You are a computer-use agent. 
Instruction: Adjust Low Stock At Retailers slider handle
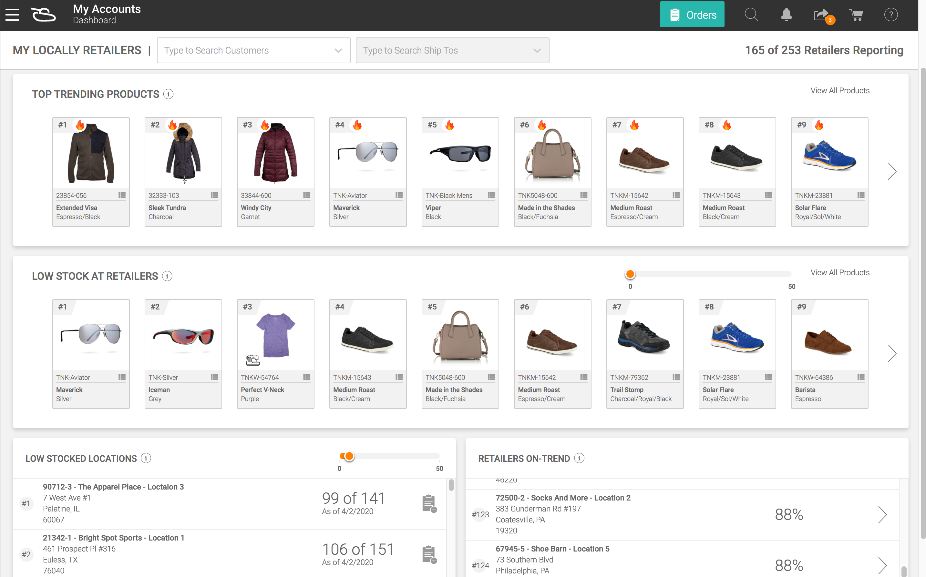click(x=630, y=274)
